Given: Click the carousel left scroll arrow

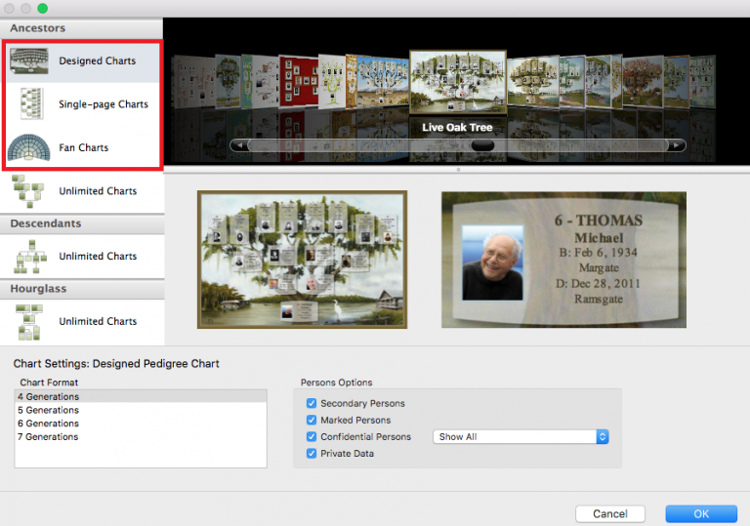Looking at the screenshot, I should [237, 145].
